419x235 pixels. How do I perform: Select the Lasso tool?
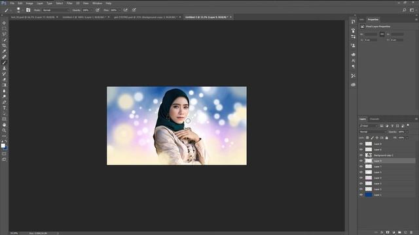pos(4,34)
